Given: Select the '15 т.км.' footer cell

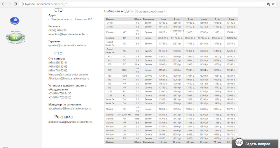Looking at the screenshot, I should click(x=163, y=142).
